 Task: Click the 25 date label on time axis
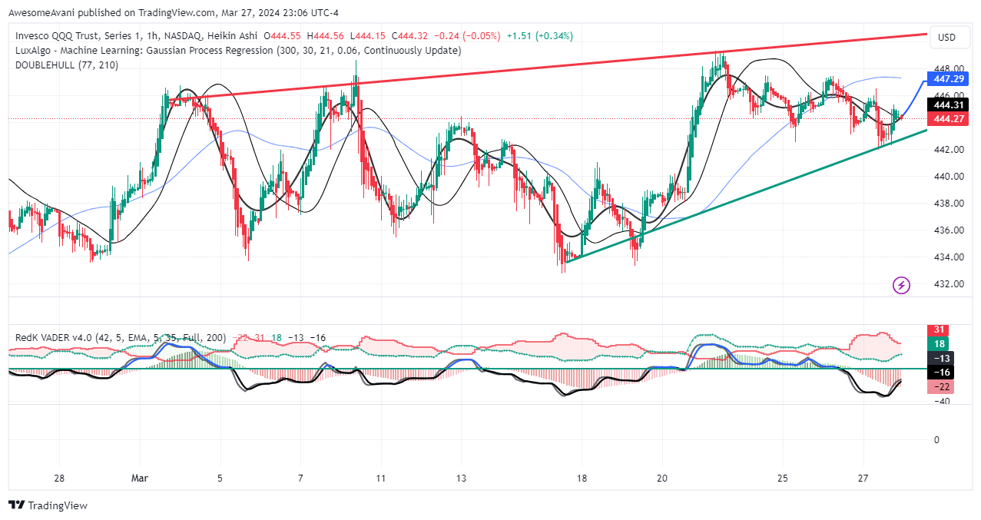point(782,479)
